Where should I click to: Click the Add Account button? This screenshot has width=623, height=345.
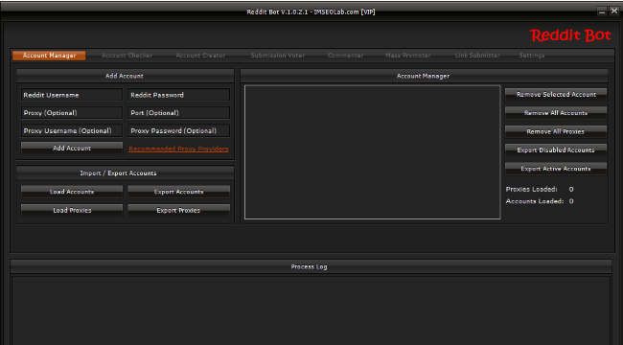tap(72, 149)
